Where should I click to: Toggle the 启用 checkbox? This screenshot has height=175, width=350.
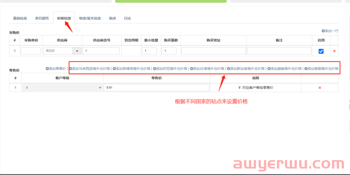pyautogui.click(x=321, y=51)
